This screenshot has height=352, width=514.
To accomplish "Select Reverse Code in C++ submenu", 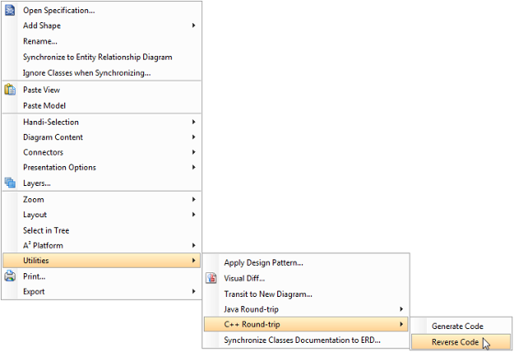I will click(x=461, y=342).
